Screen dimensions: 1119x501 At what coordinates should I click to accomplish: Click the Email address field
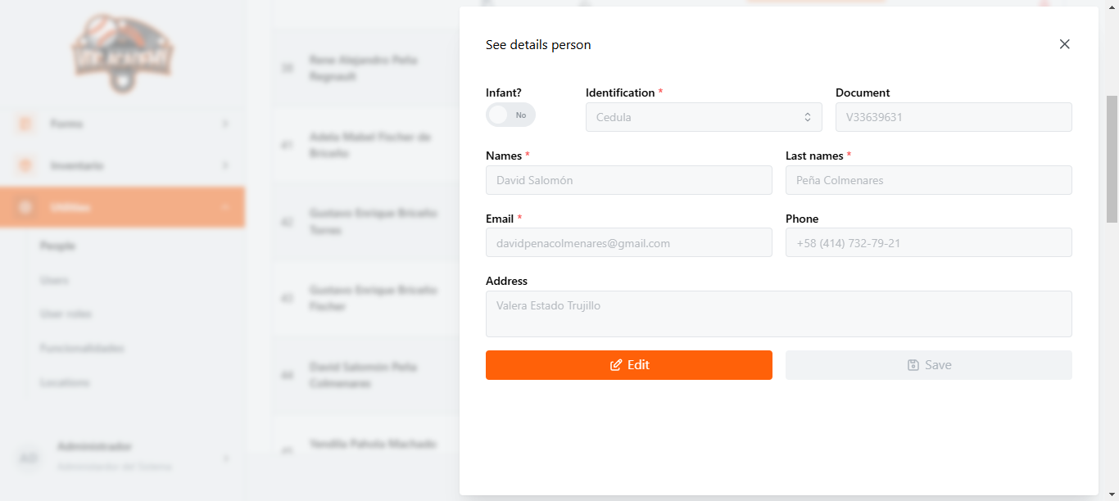629,243
